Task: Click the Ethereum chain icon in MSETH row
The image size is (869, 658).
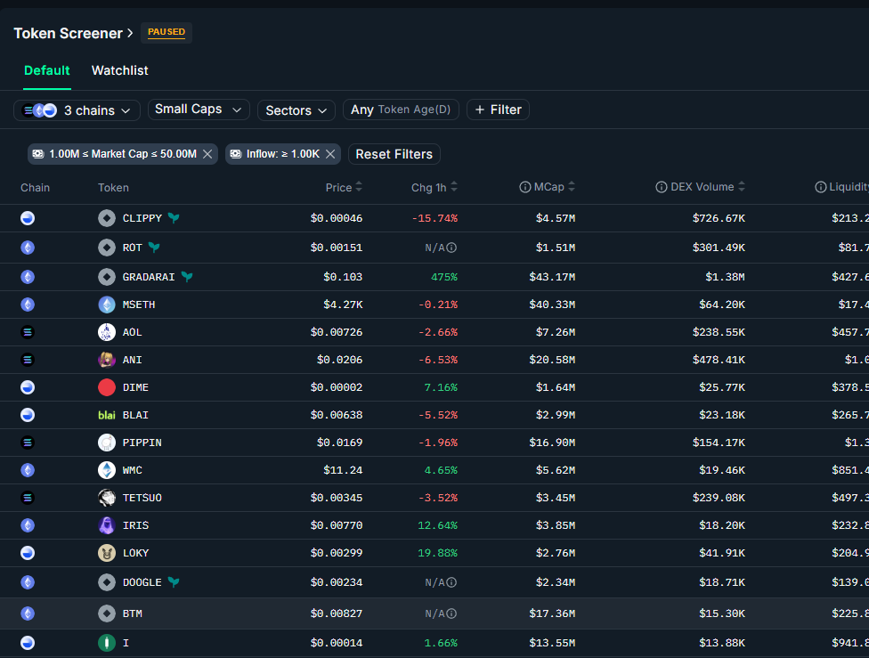Action: (28, 305)
